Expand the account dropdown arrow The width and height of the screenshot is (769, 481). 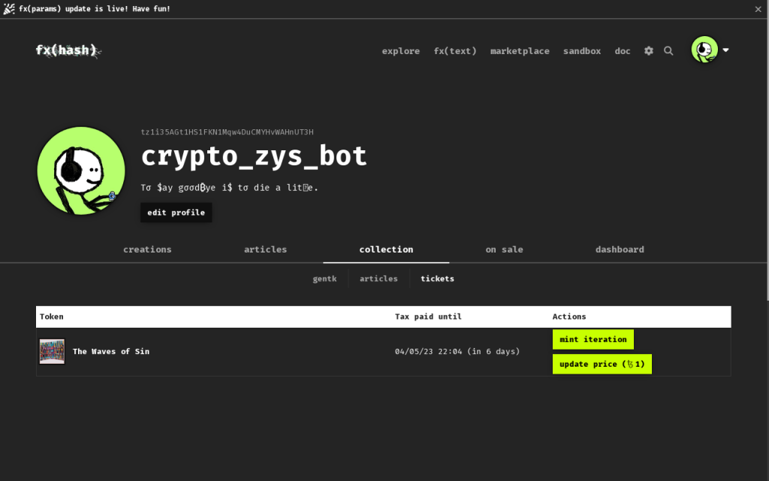[725, 50]
